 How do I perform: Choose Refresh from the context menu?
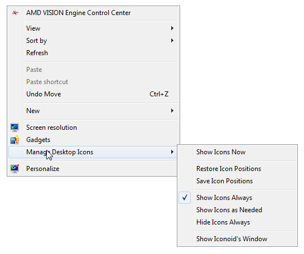point(37,53)
